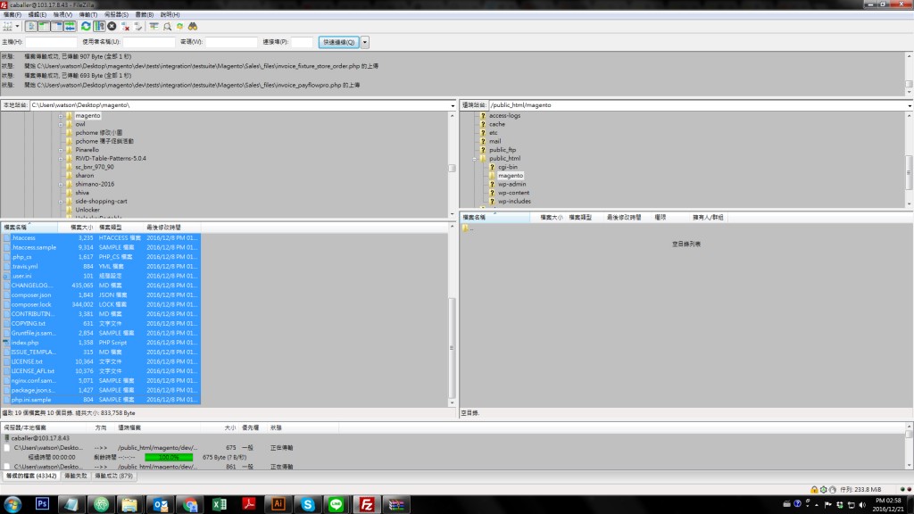Click the binoculars file search icon
Screen dimensions: 914x514
click(193, 26)
